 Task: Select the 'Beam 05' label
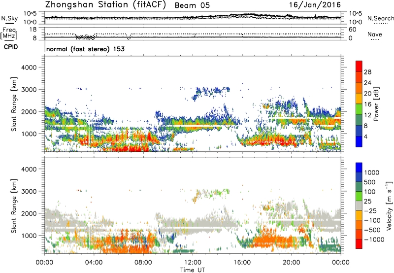(x=192, y=5)
